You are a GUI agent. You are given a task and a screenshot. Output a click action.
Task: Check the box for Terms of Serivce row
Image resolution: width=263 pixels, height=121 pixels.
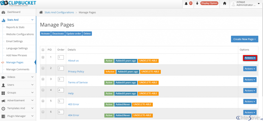pyautogui.click(x=43, y=79)
